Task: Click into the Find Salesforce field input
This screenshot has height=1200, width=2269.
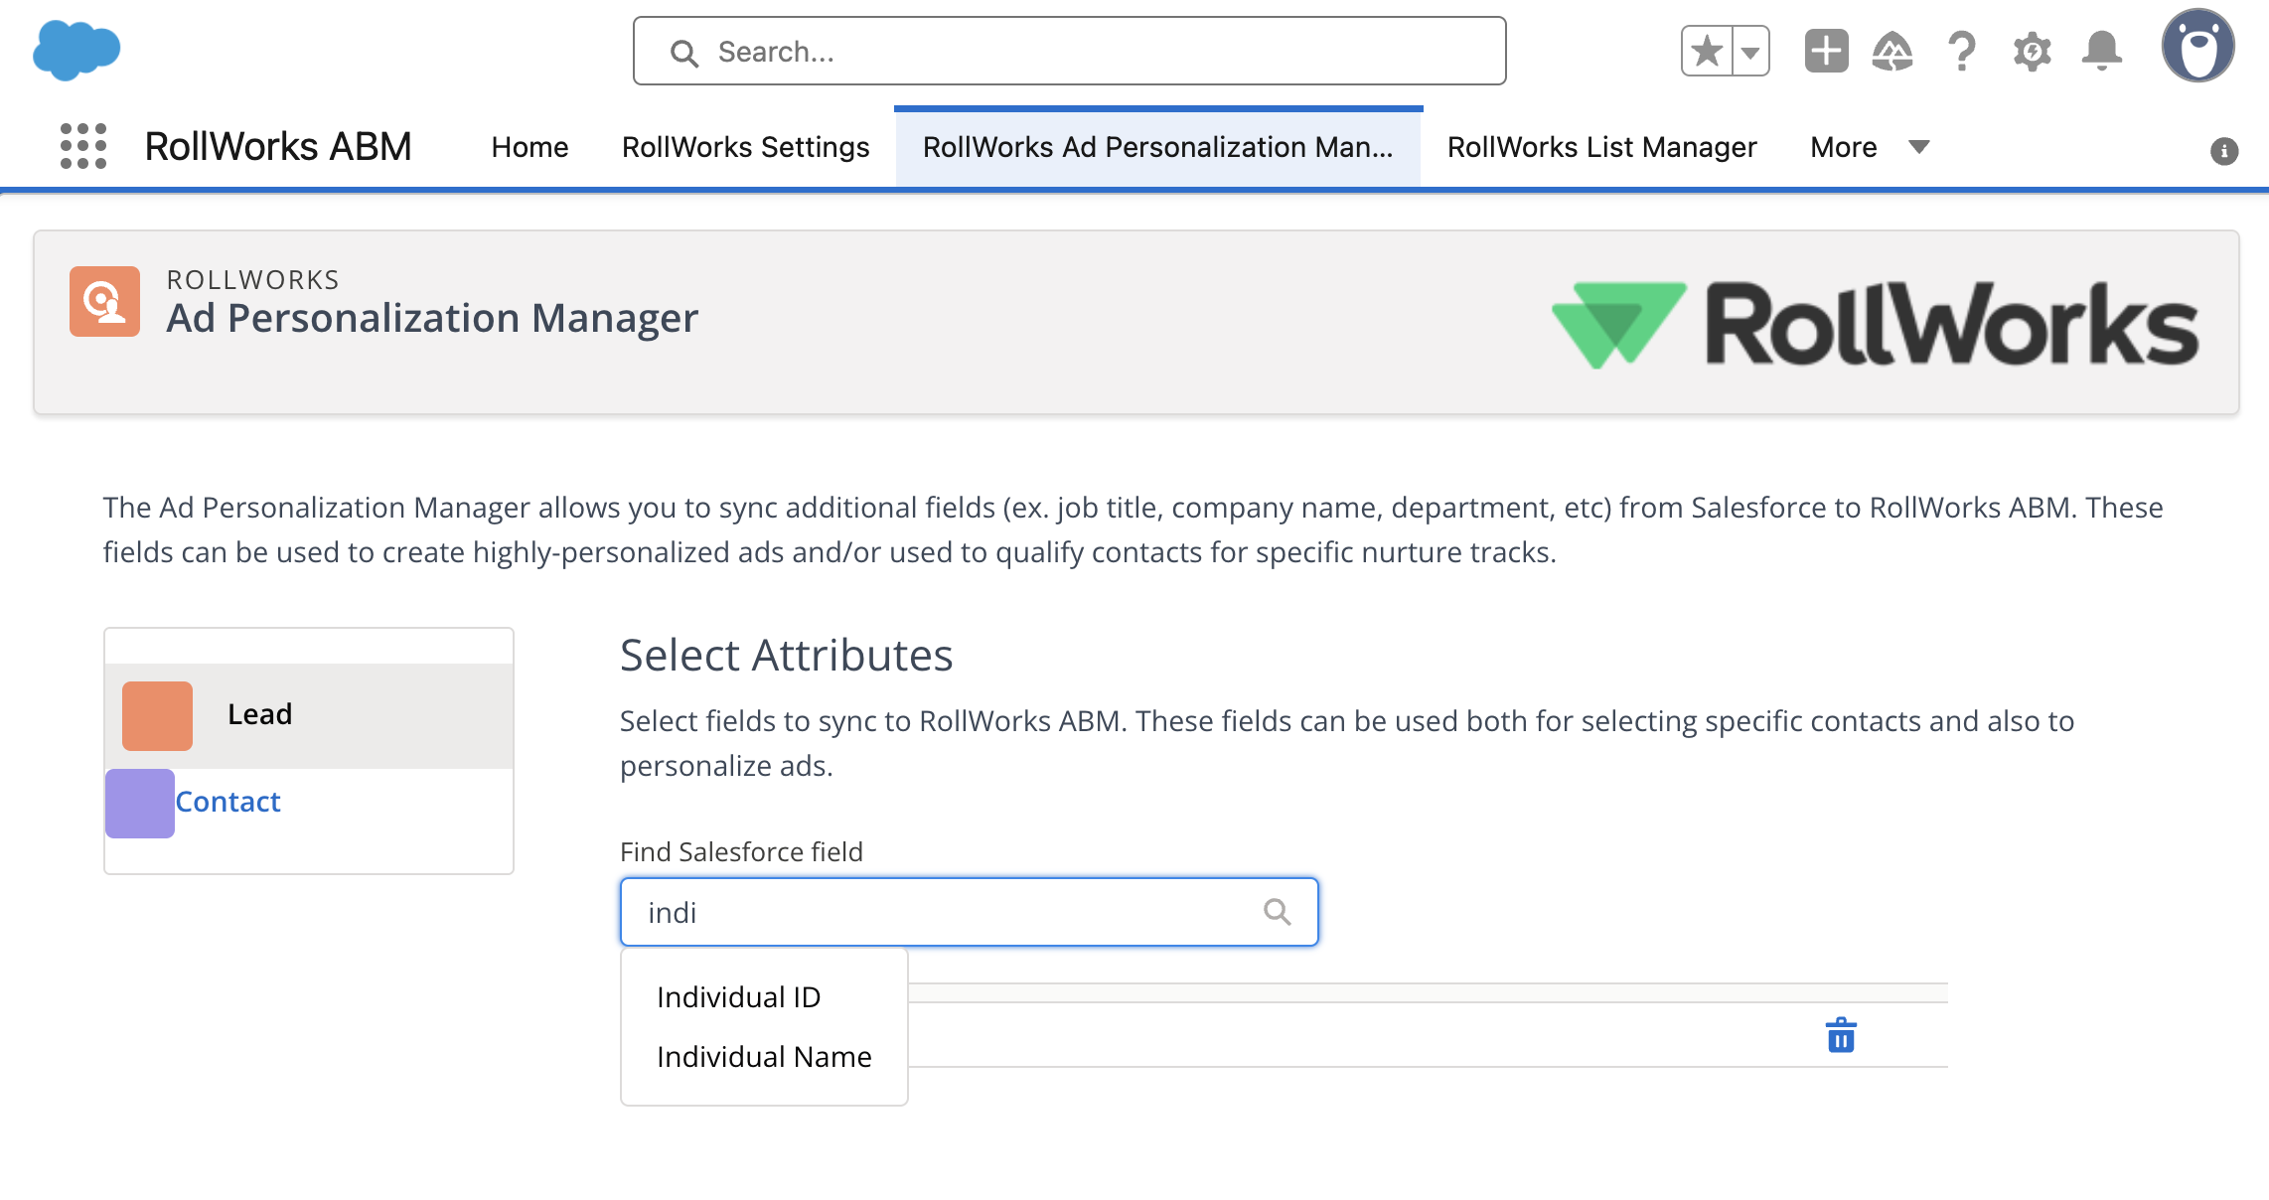Action: coord(969,912)
